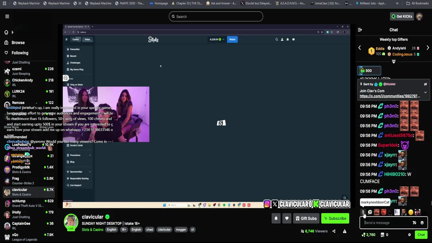Open Prodigyddk channel in sidebar
The width and height of the screenshot is (432, 243).
click(29, 169)
